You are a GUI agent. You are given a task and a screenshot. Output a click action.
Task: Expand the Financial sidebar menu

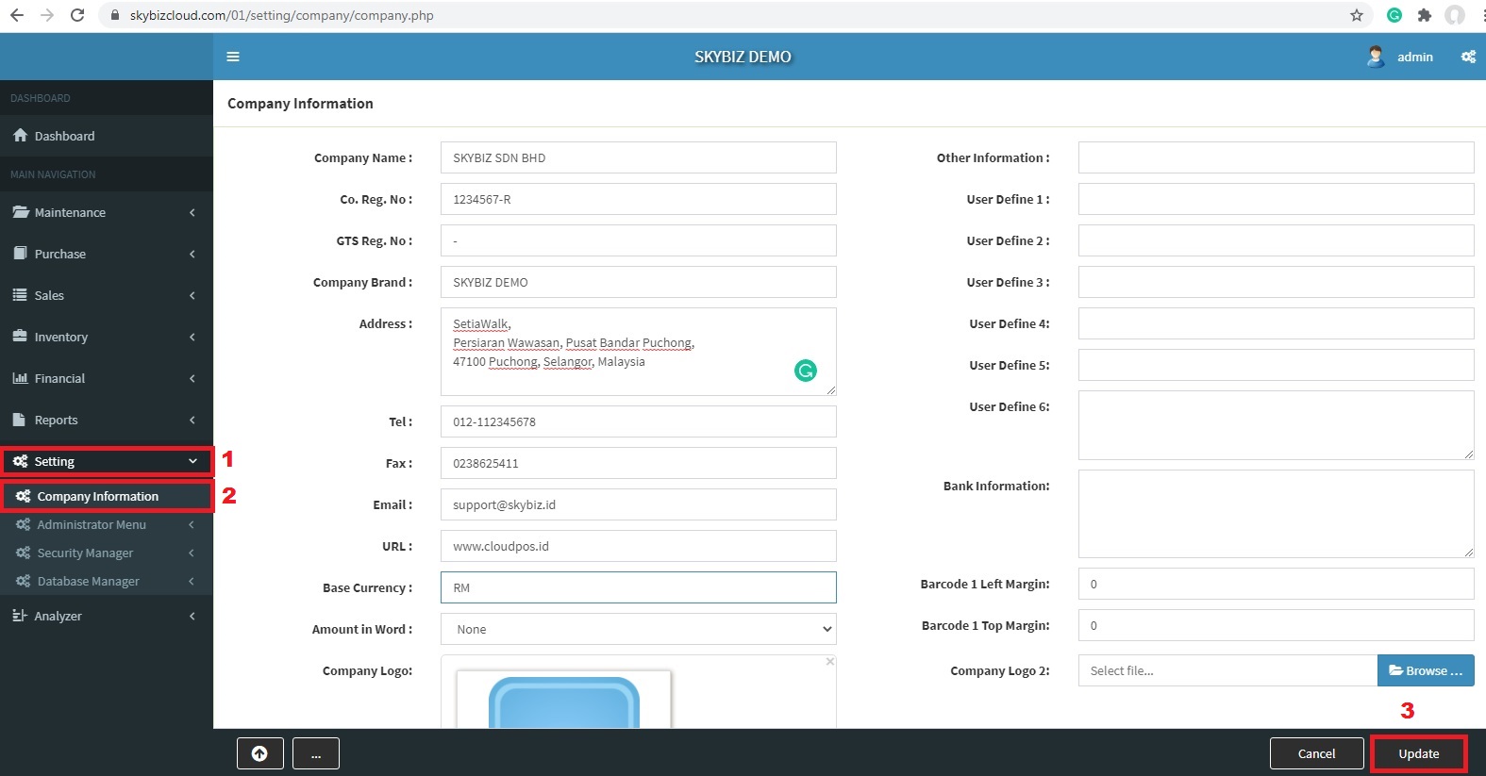point(106,378)
